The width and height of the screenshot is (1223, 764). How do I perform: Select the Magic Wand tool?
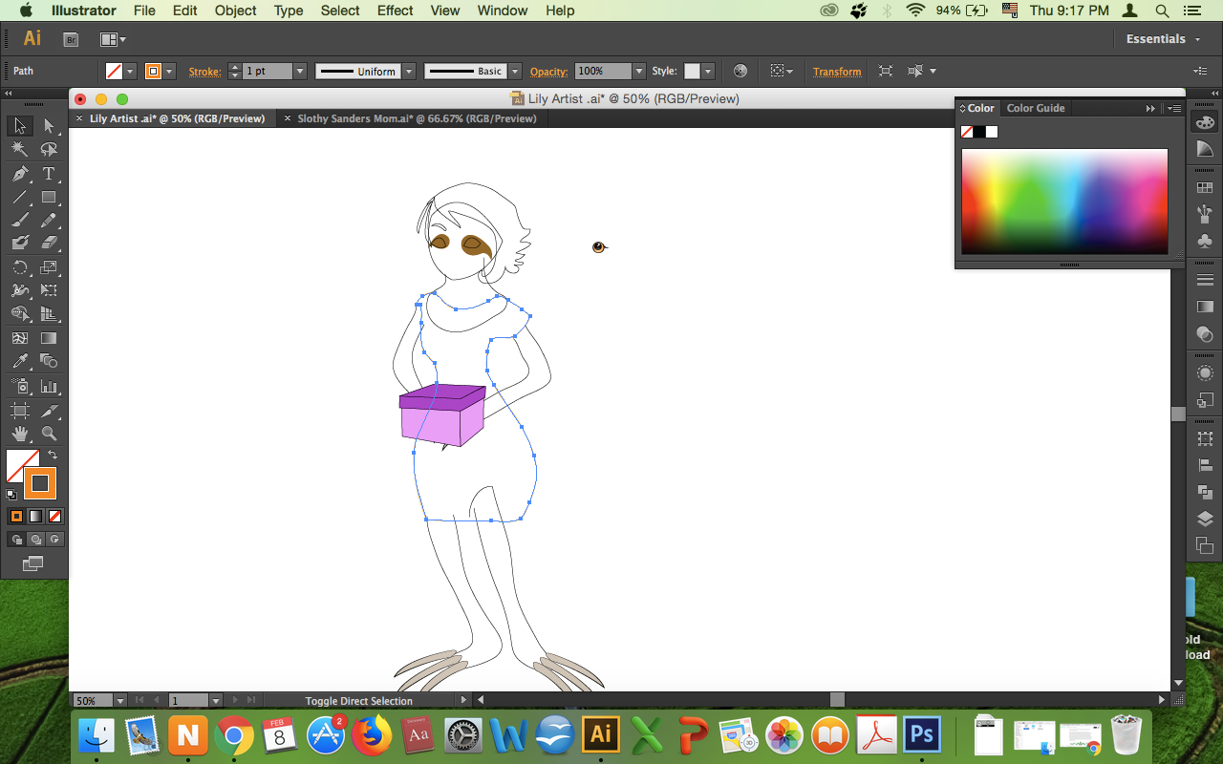click(19, 150)
